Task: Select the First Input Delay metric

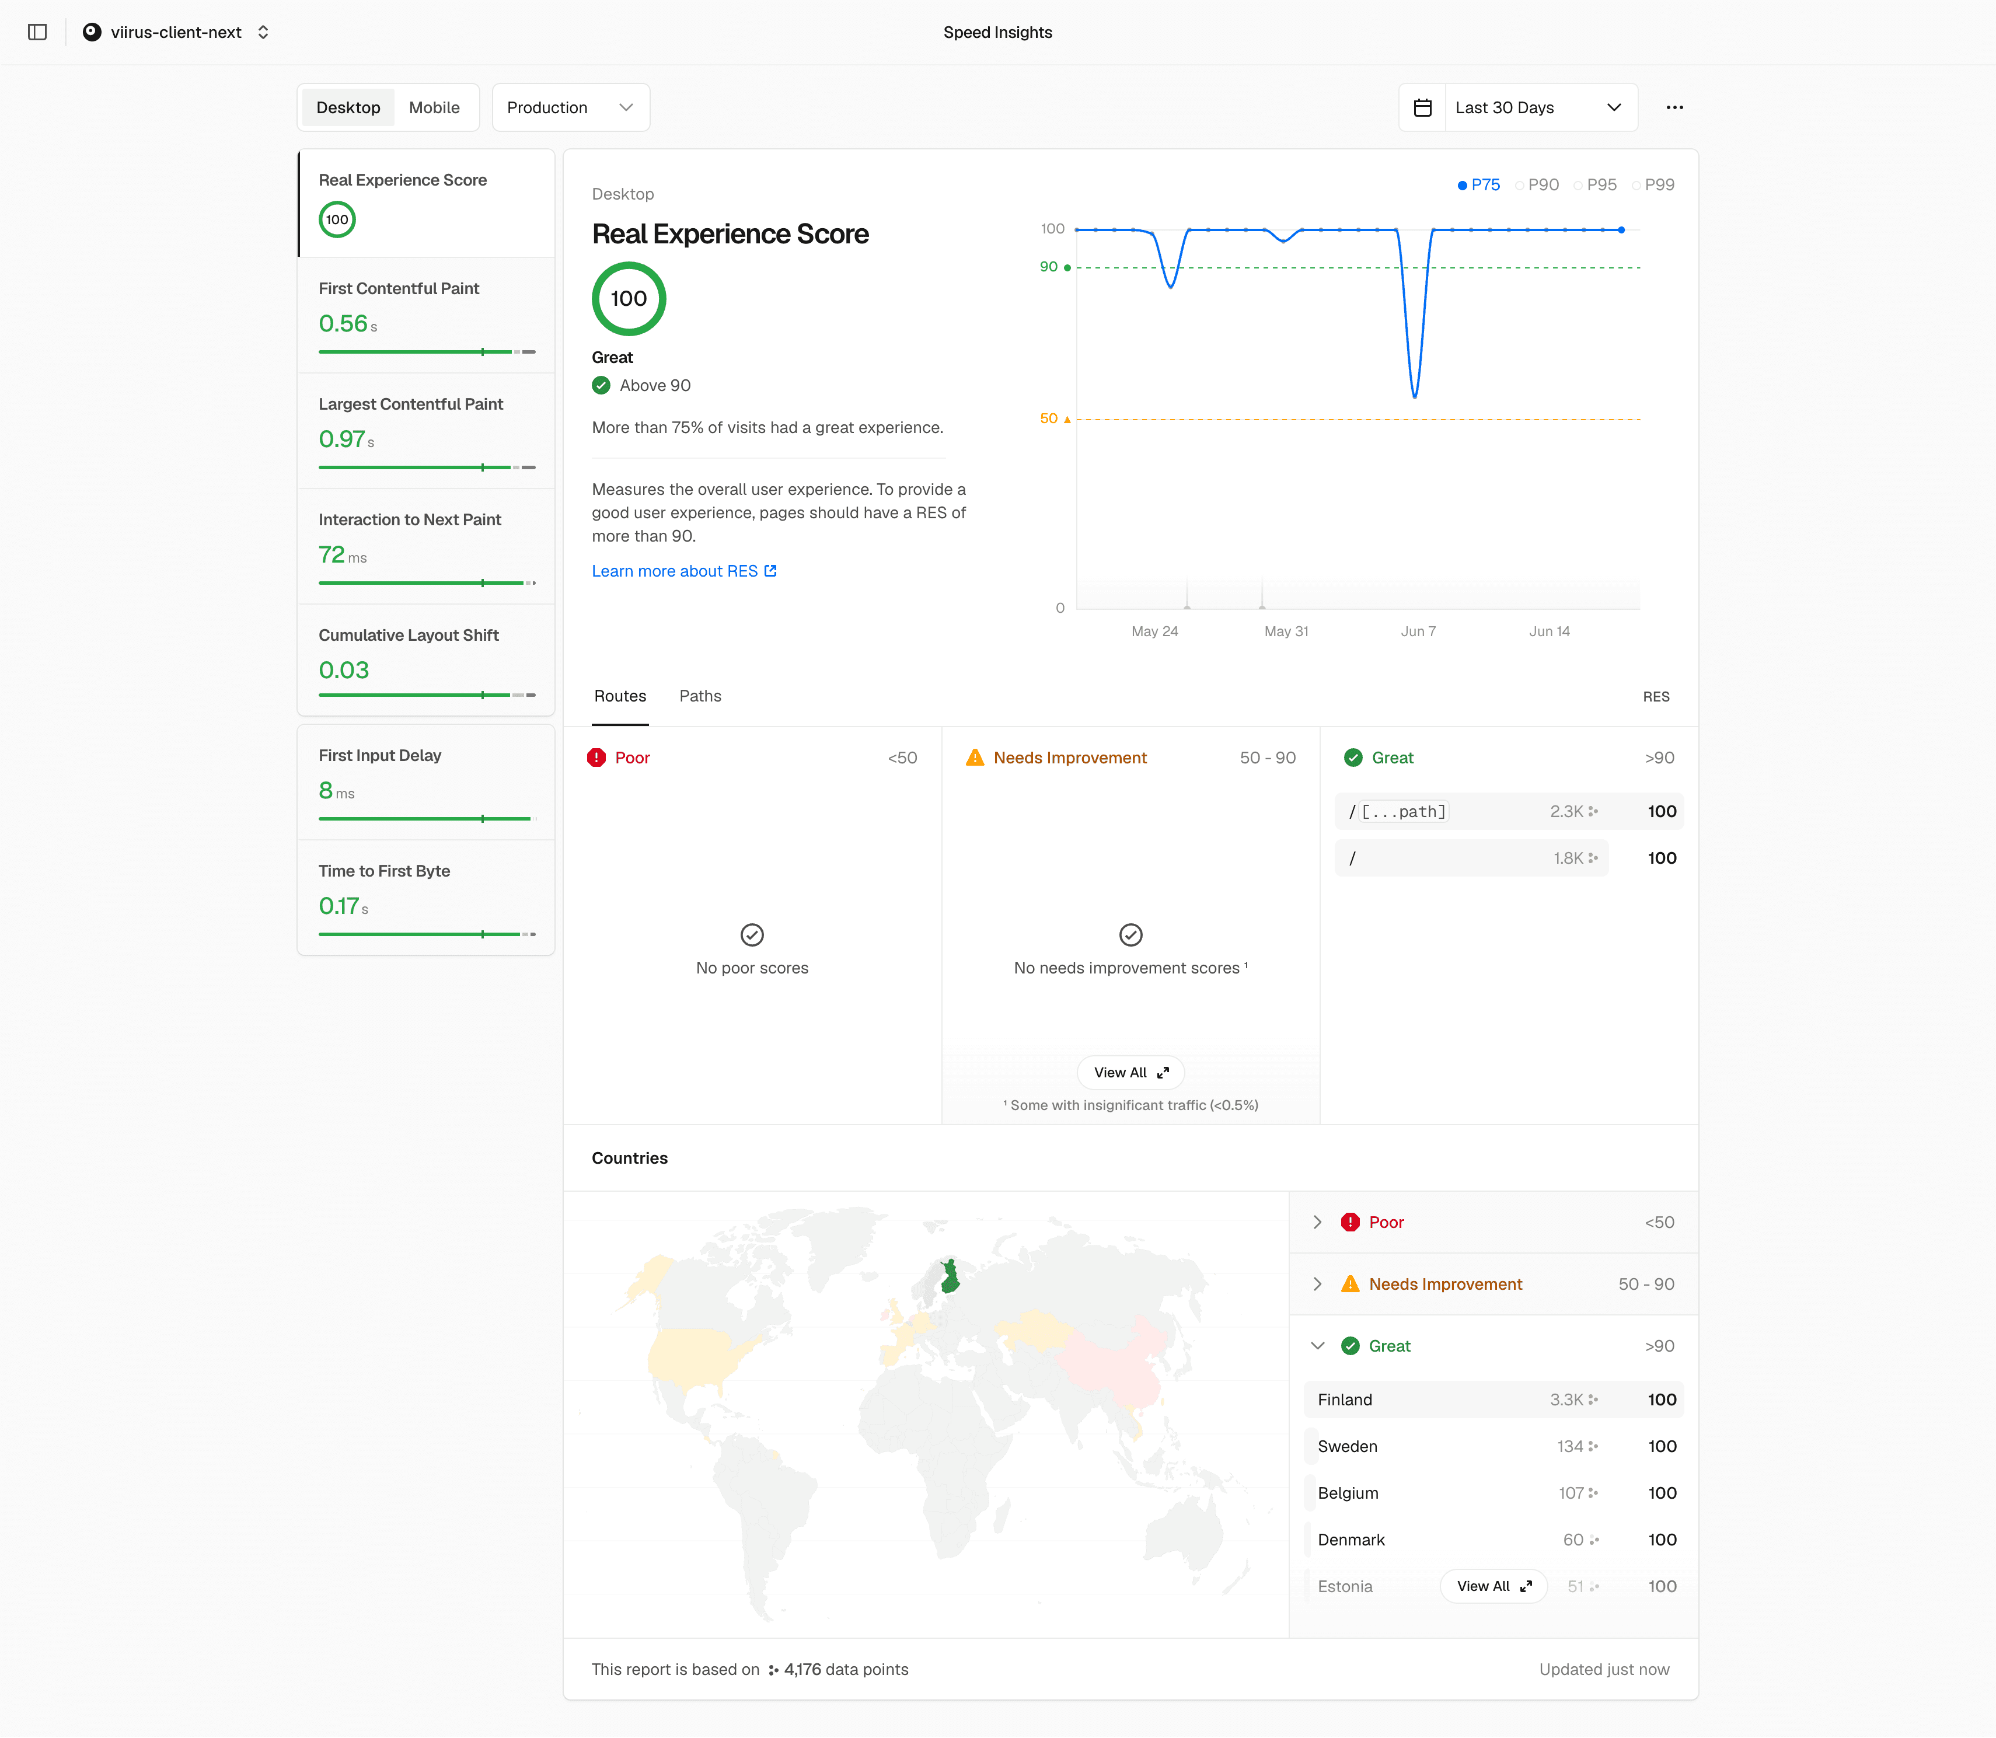Action: (x=427, y=783)
